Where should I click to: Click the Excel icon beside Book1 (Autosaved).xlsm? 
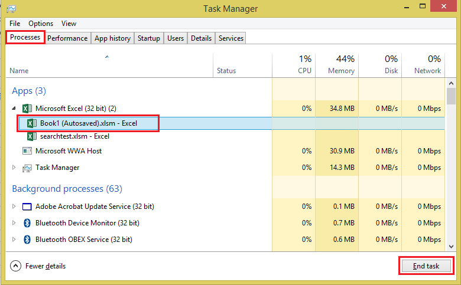pyautogui.click(x=32, y=123)
